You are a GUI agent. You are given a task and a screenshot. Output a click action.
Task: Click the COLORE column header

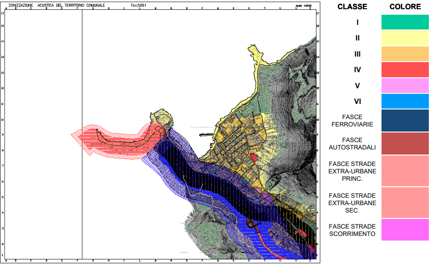[405, 6]
